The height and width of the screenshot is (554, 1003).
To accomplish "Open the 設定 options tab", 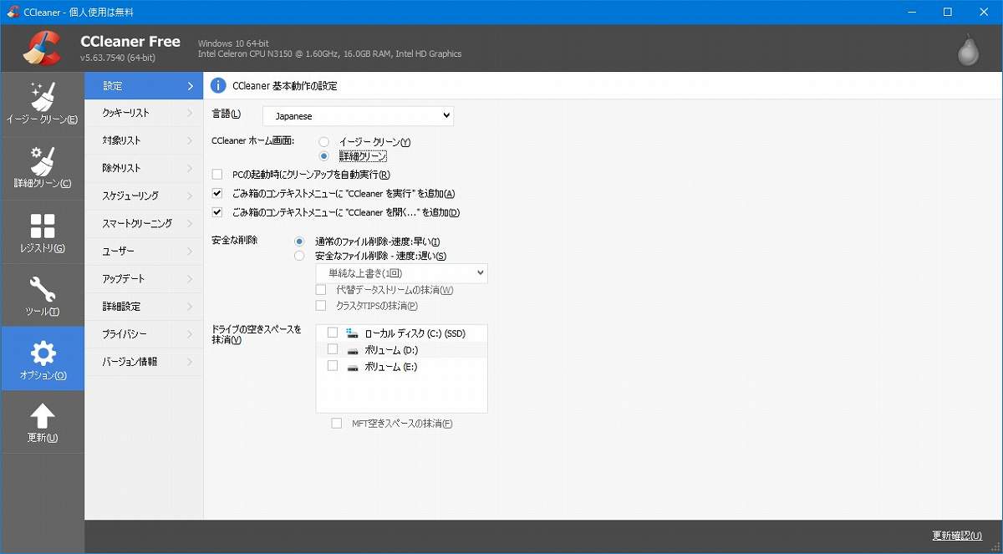I will click(x=144, y=86).
